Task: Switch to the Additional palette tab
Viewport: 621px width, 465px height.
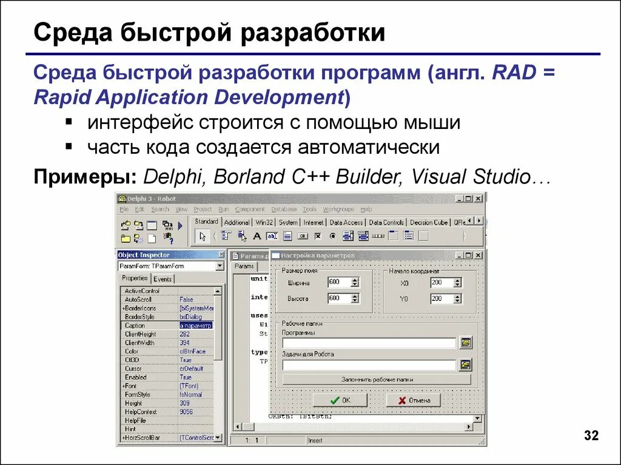Action: (x=237, y=223)
